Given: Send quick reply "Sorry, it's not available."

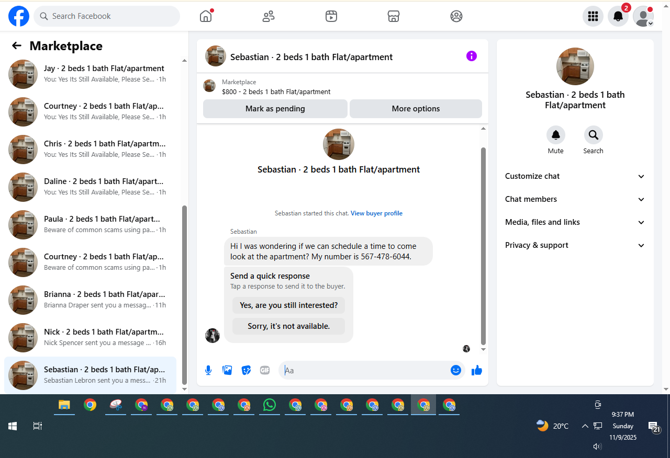Looking at the screenshot, I should (289, 326).
